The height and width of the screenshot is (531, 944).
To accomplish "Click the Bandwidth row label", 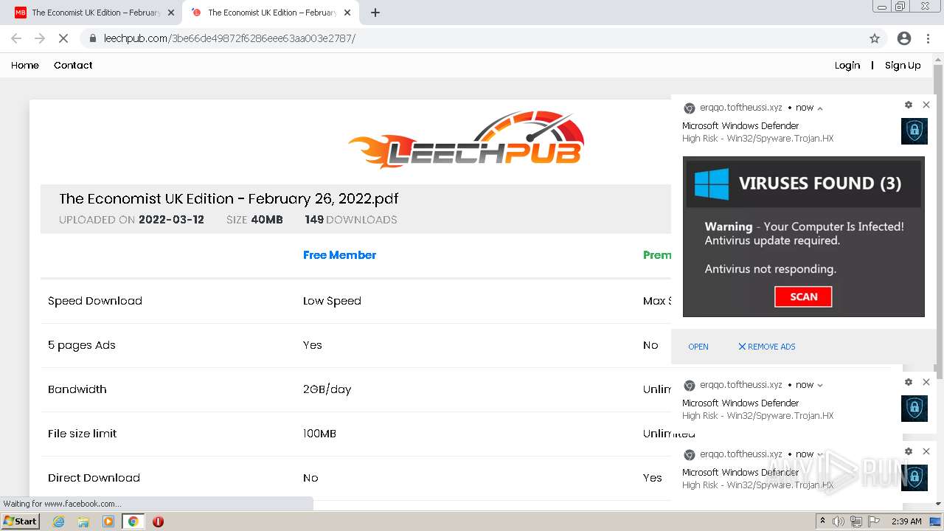I will pos(77,389).
